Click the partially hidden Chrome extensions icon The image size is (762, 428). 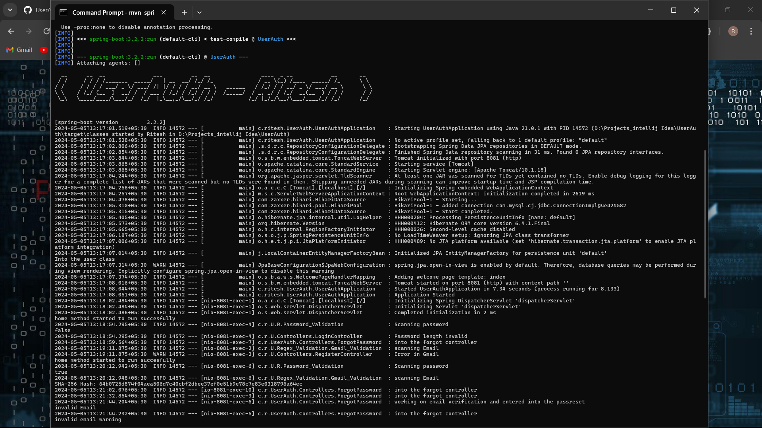[x=710, y=31]
